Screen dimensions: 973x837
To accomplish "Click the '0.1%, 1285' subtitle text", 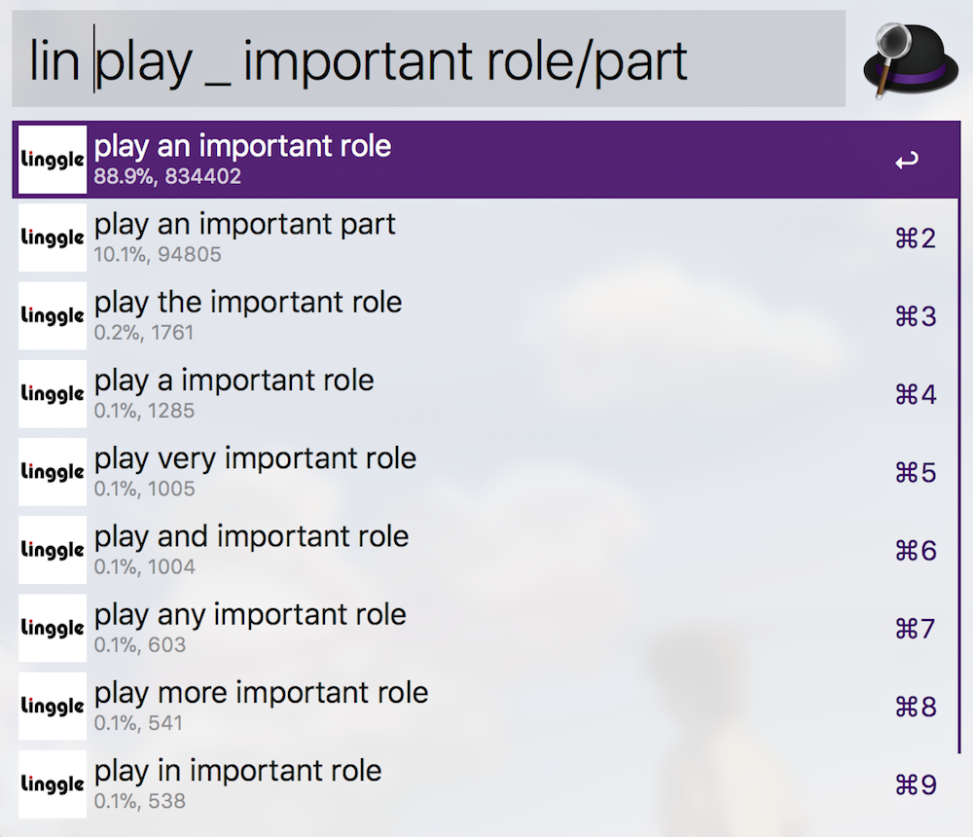I will tap(144, 411).
